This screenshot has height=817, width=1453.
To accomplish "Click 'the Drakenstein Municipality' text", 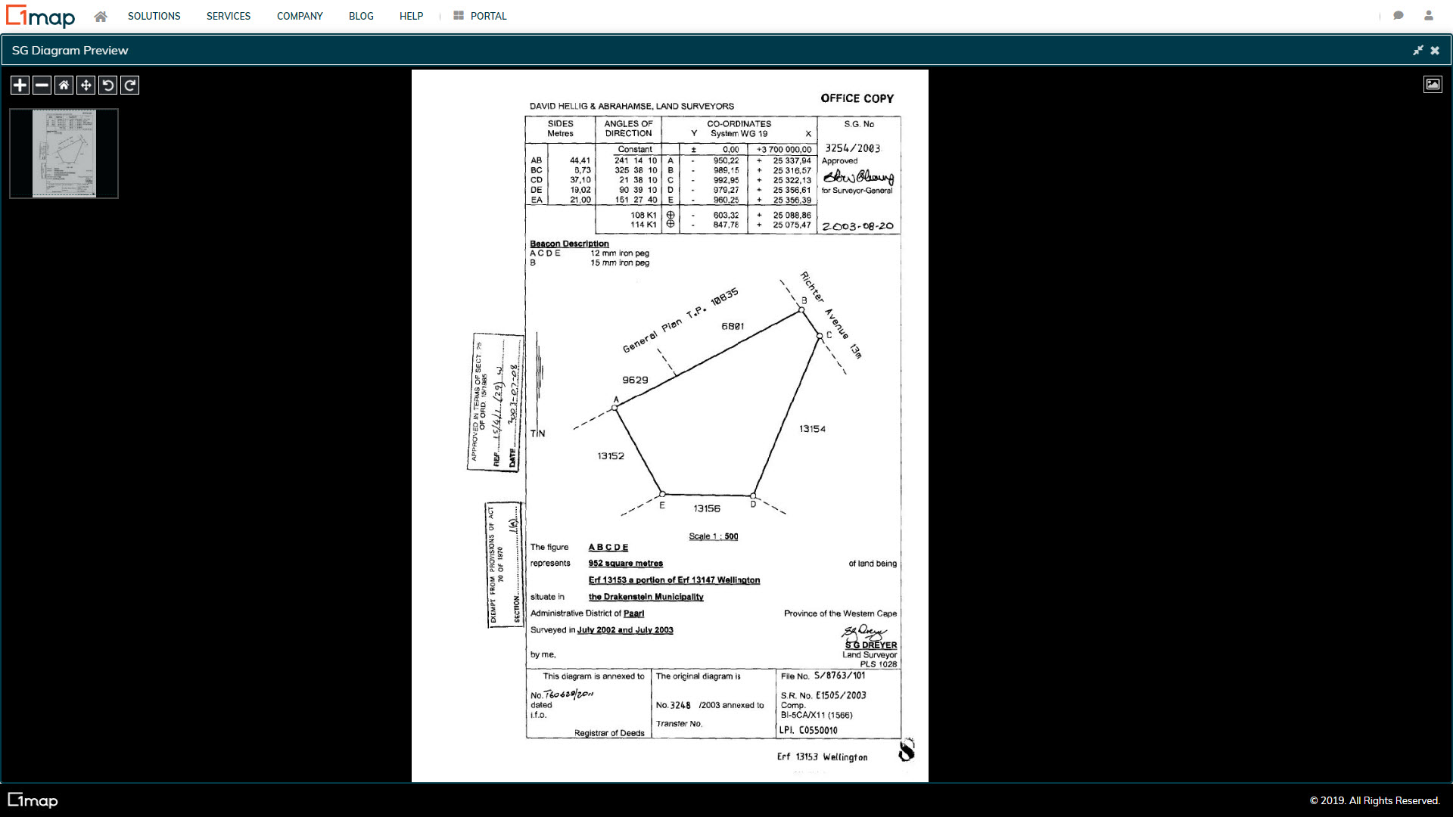I will coord(646,597).
